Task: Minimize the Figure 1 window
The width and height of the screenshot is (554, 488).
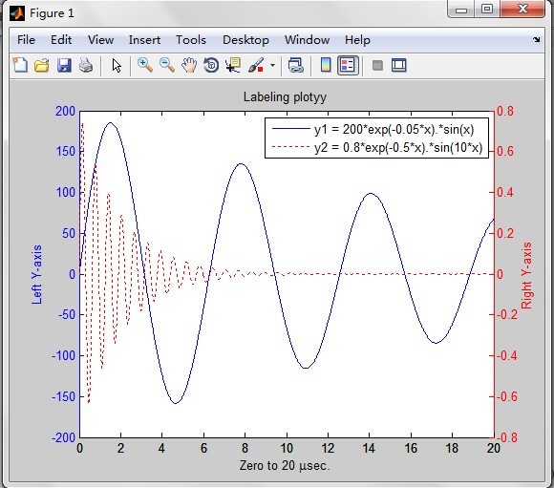Action: 461,10
